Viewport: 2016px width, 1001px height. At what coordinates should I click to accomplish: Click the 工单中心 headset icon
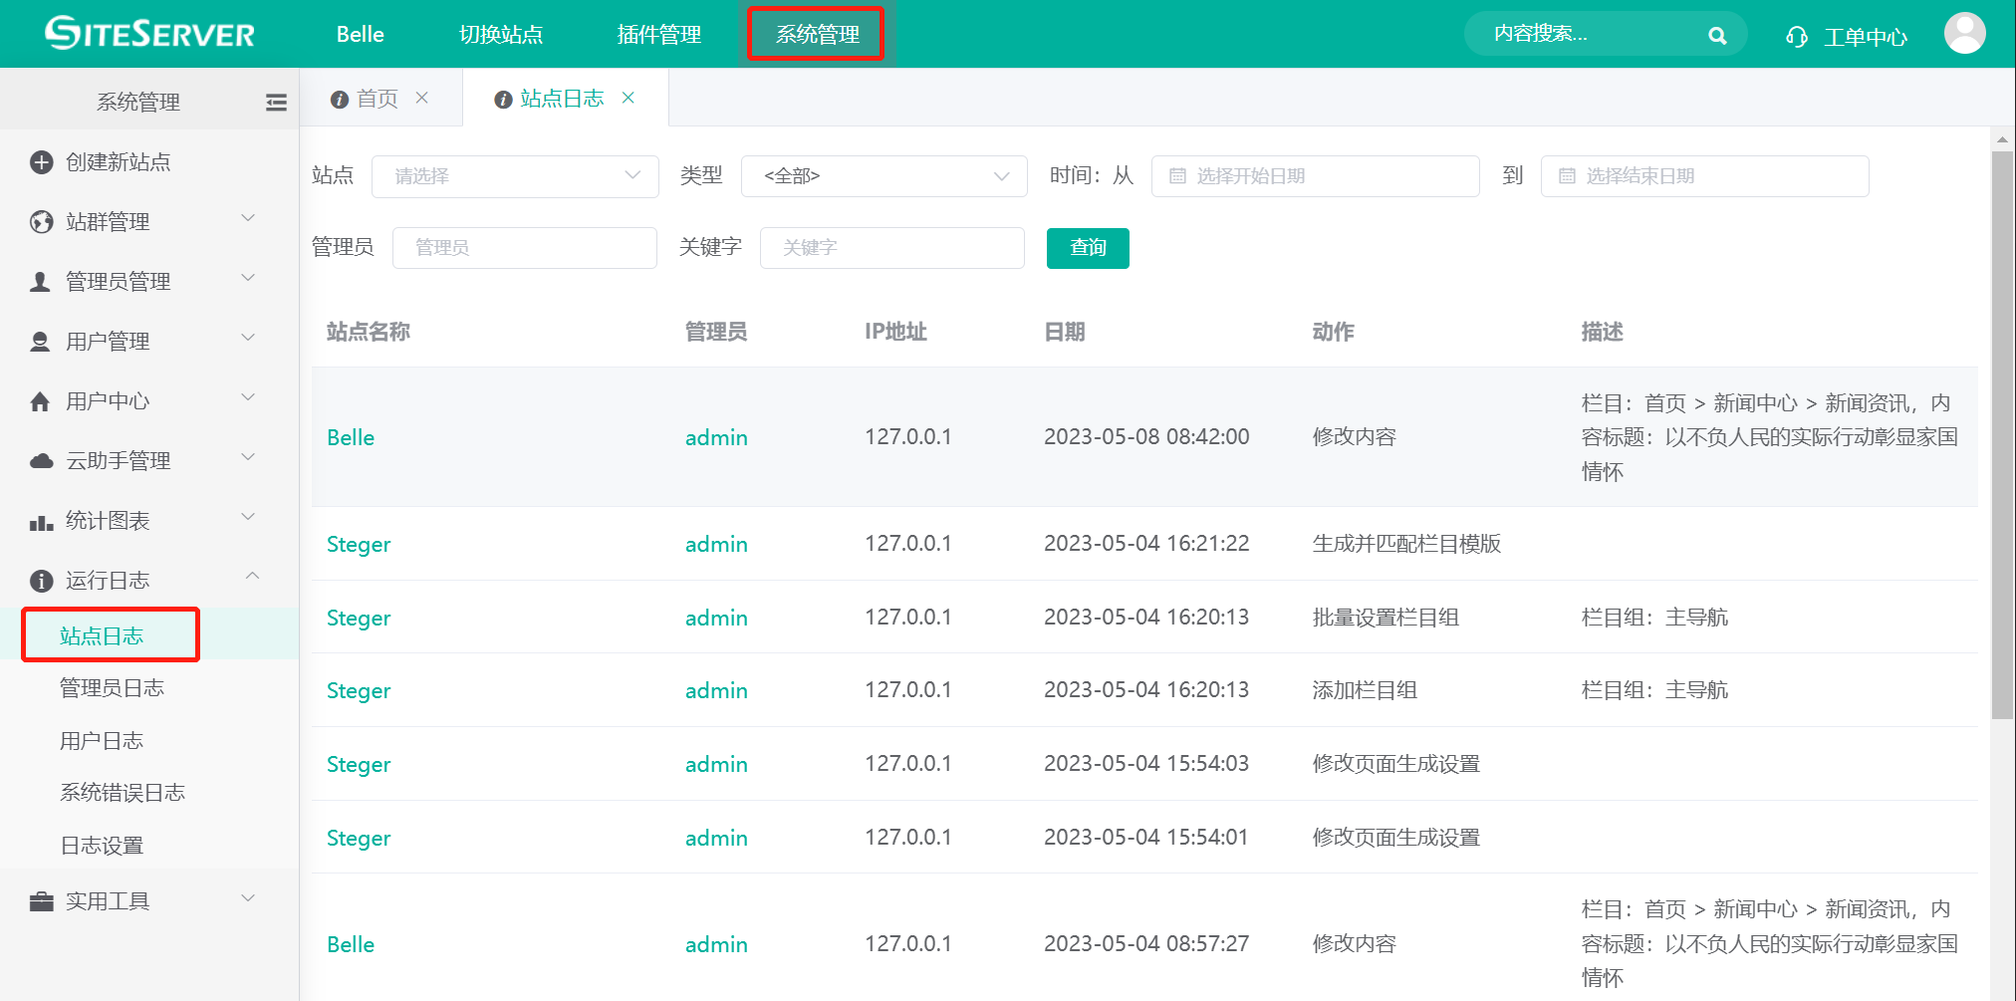coord(1796,37)
